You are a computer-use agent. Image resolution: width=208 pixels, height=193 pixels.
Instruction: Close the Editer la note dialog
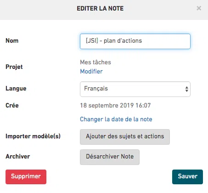(199, 8)
